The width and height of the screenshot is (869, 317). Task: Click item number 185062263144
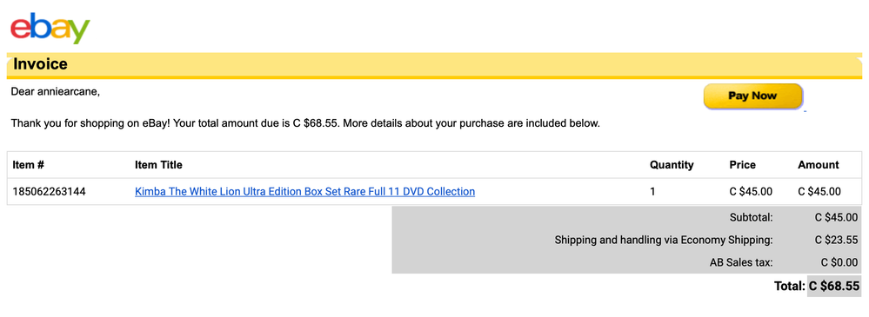coord(49,192)
